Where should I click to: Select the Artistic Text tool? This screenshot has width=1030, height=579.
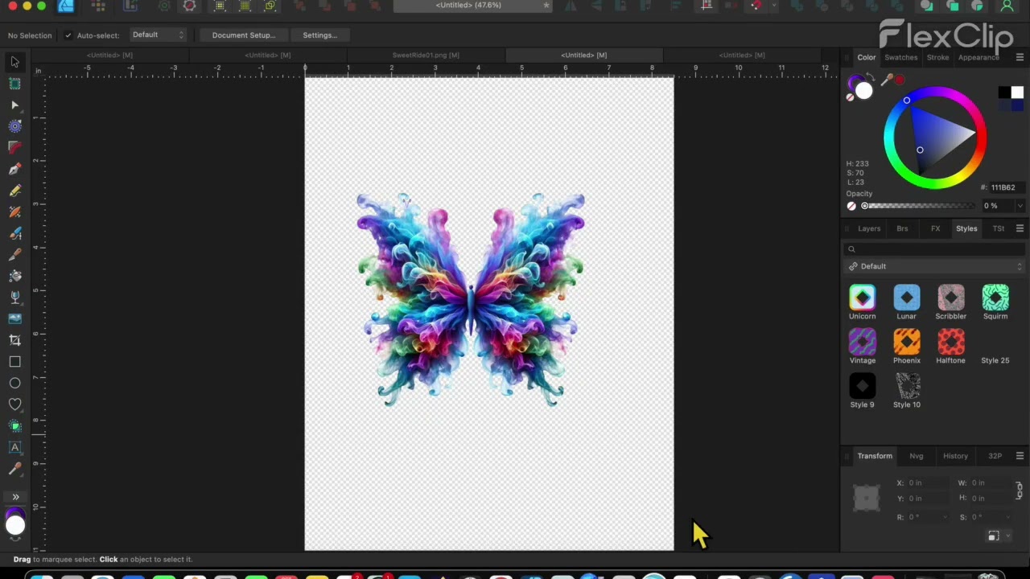(14, 447)
